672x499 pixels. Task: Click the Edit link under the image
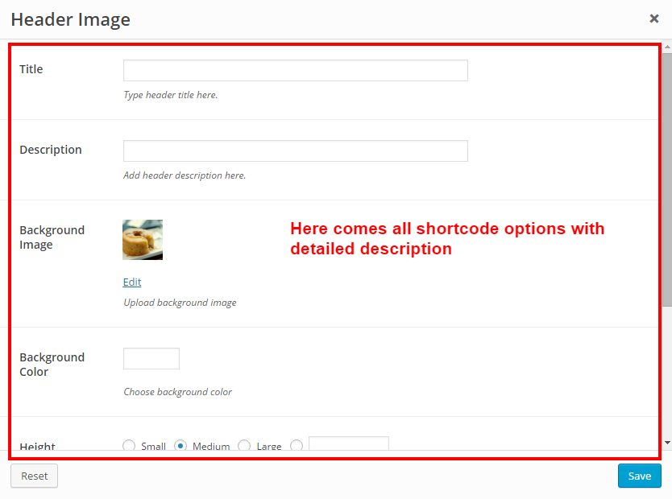pyautogui.click(x=132, y=282)
